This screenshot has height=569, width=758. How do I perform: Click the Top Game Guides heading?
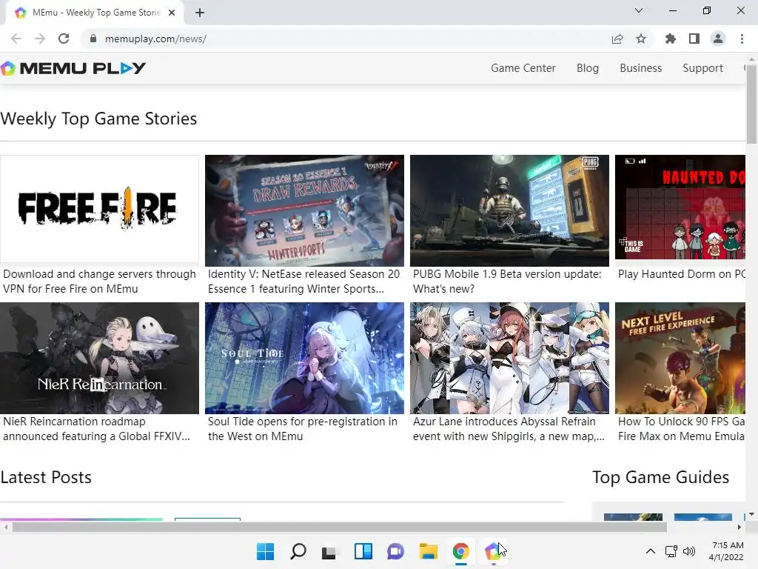(660, 477)
